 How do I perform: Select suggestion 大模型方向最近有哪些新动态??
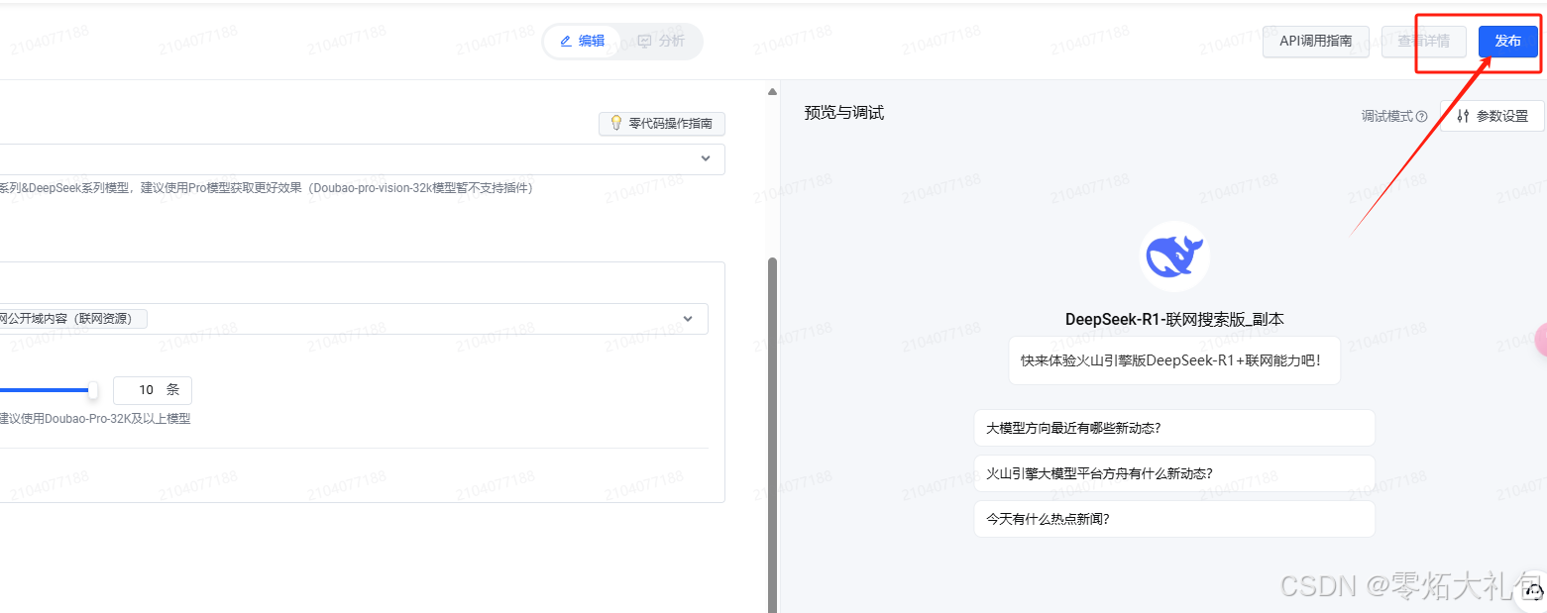coord(1174,429)
